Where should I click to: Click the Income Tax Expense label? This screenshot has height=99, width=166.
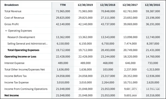(x=16, y=83)
